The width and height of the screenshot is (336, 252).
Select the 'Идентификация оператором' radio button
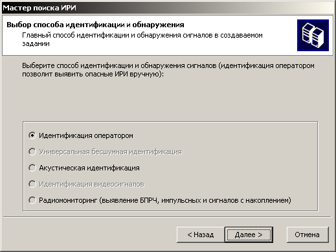pos(32,135)
